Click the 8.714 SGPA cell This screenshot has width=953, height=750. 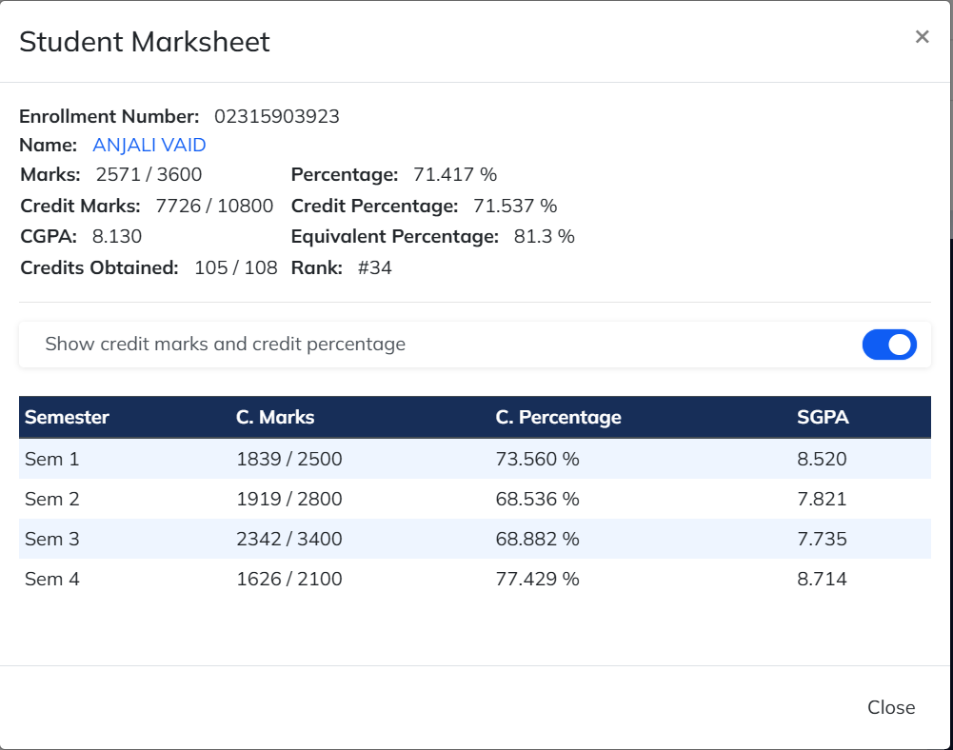[x=822, y=579]
